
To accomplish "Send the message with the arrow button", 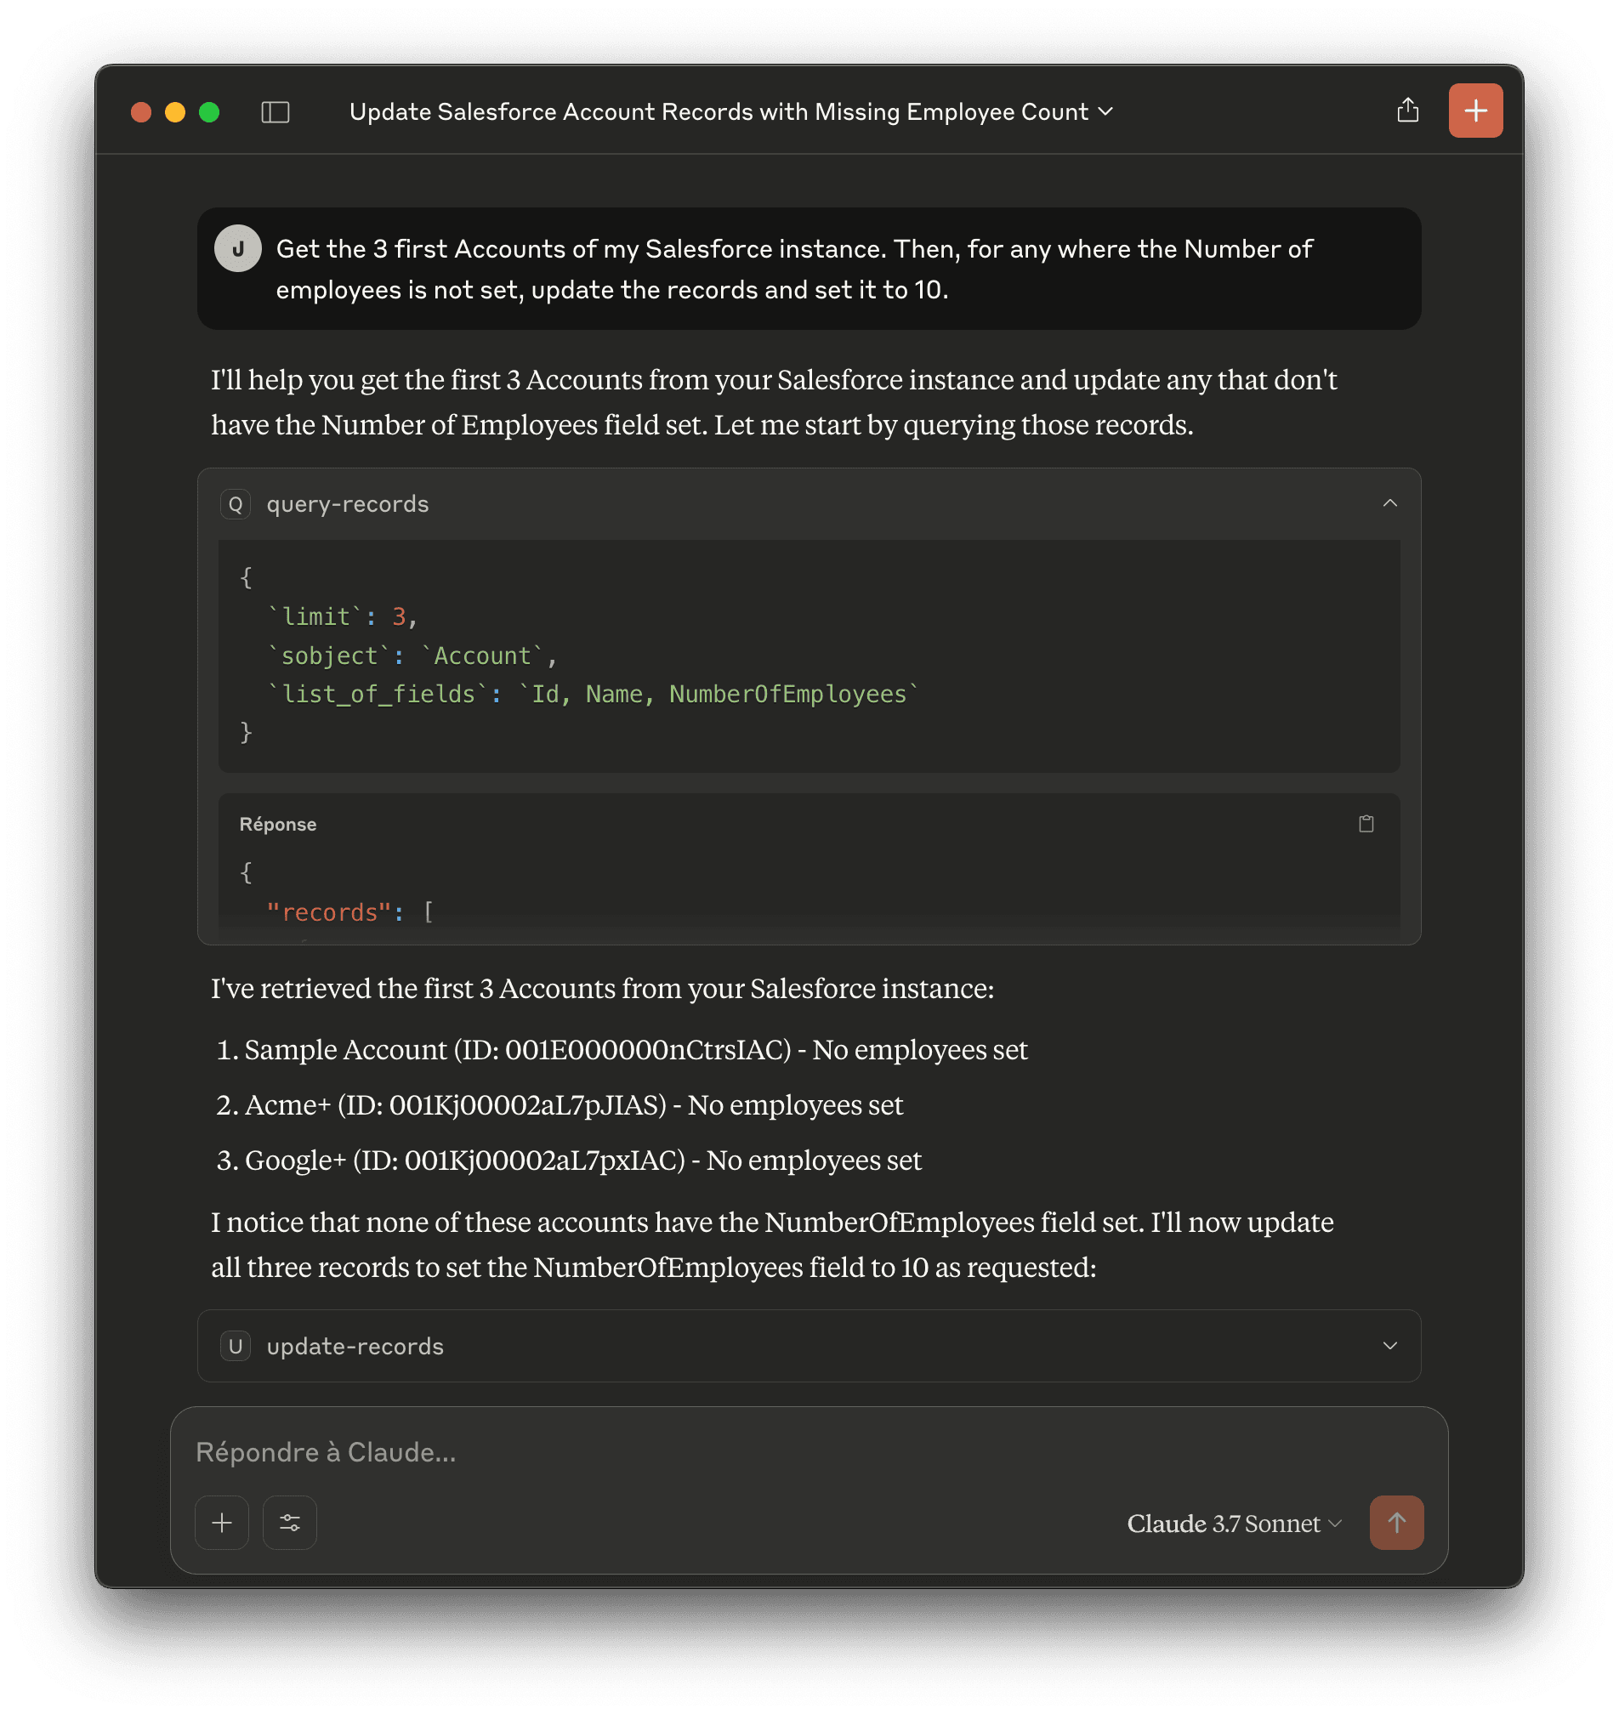I will point(1396,1523).
